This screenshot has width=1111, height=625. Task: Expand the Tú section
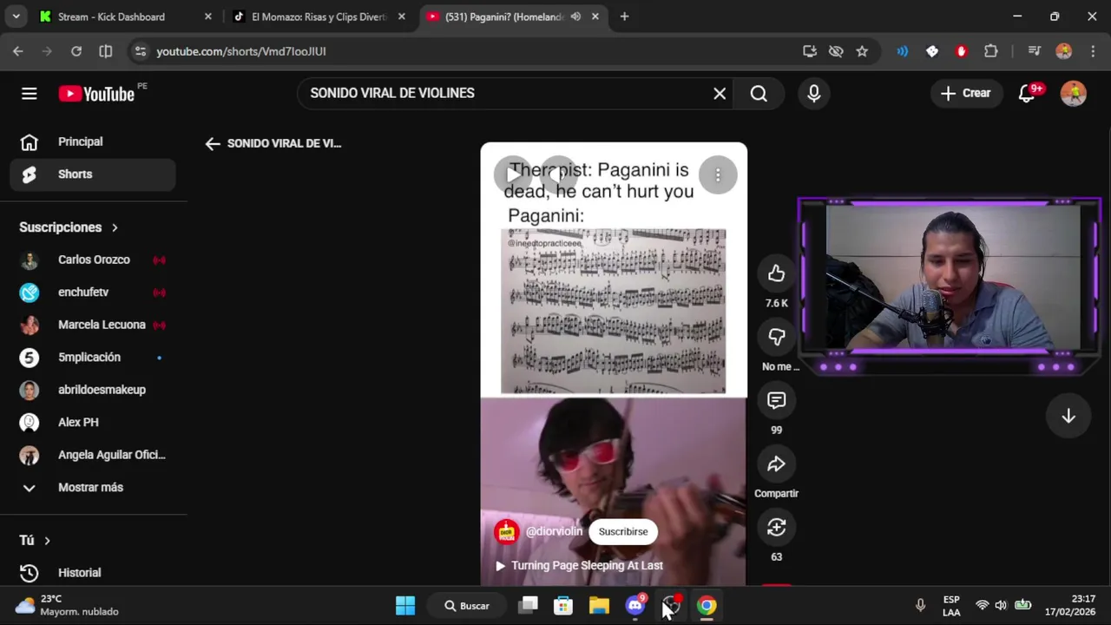click(x=35, y=541)
